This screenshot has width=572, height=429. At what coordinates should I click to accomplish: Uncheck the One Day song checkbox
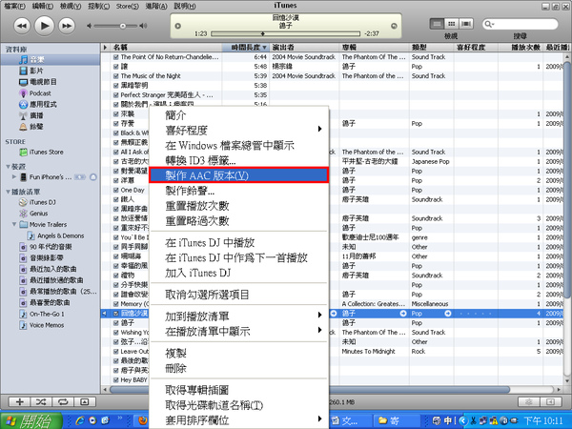(x=115, y=190)
